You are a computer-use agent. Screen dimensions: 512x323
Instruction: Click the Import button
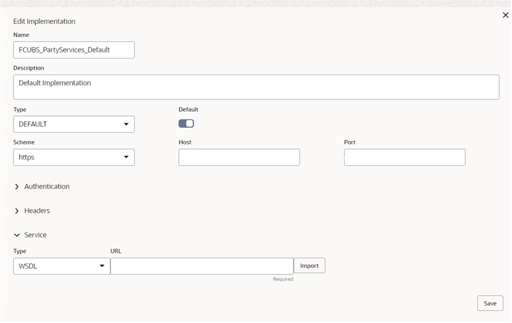click(x=309, y=266)
